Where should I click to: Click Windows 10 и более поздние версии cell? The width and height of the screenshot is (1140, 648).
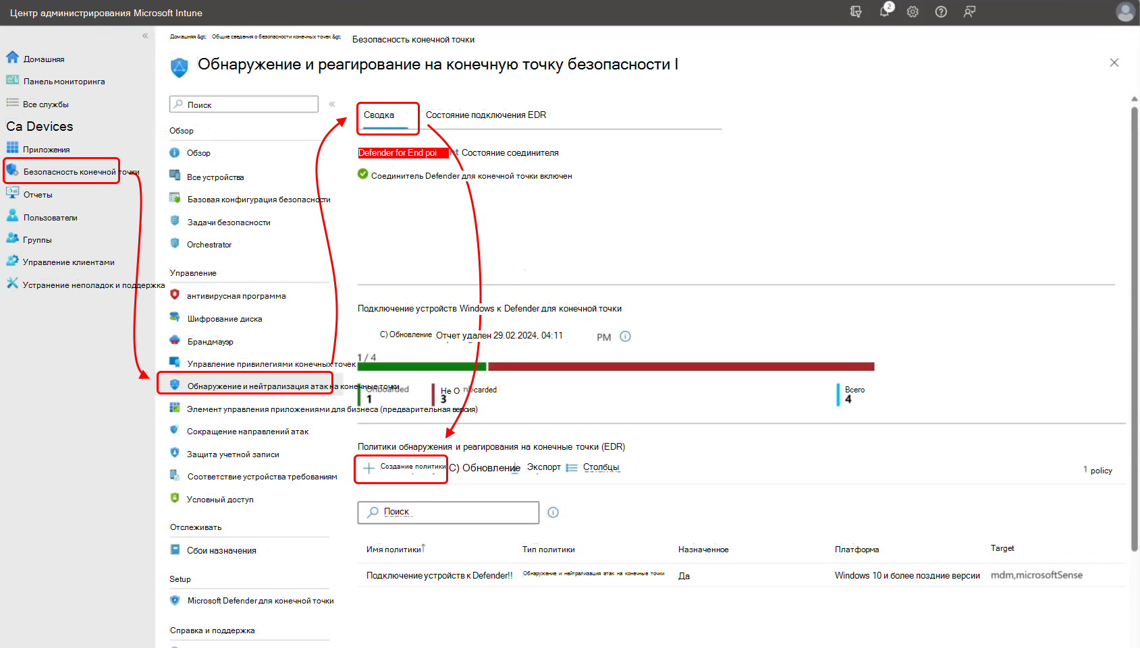[907, 576]
